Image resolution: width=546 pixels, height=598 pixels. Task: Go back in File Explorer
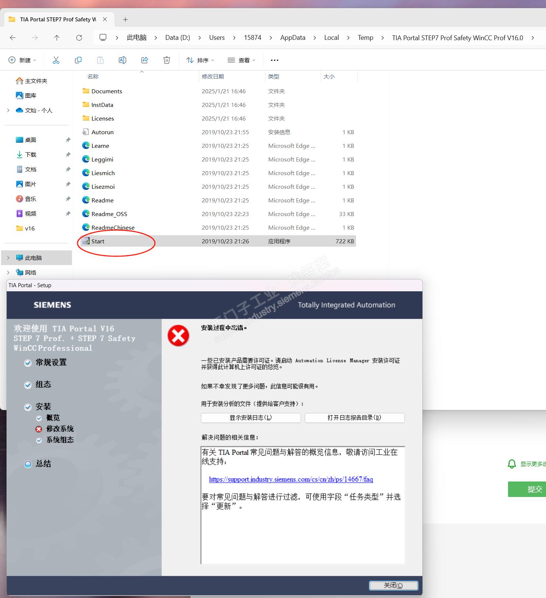(13, 38)
